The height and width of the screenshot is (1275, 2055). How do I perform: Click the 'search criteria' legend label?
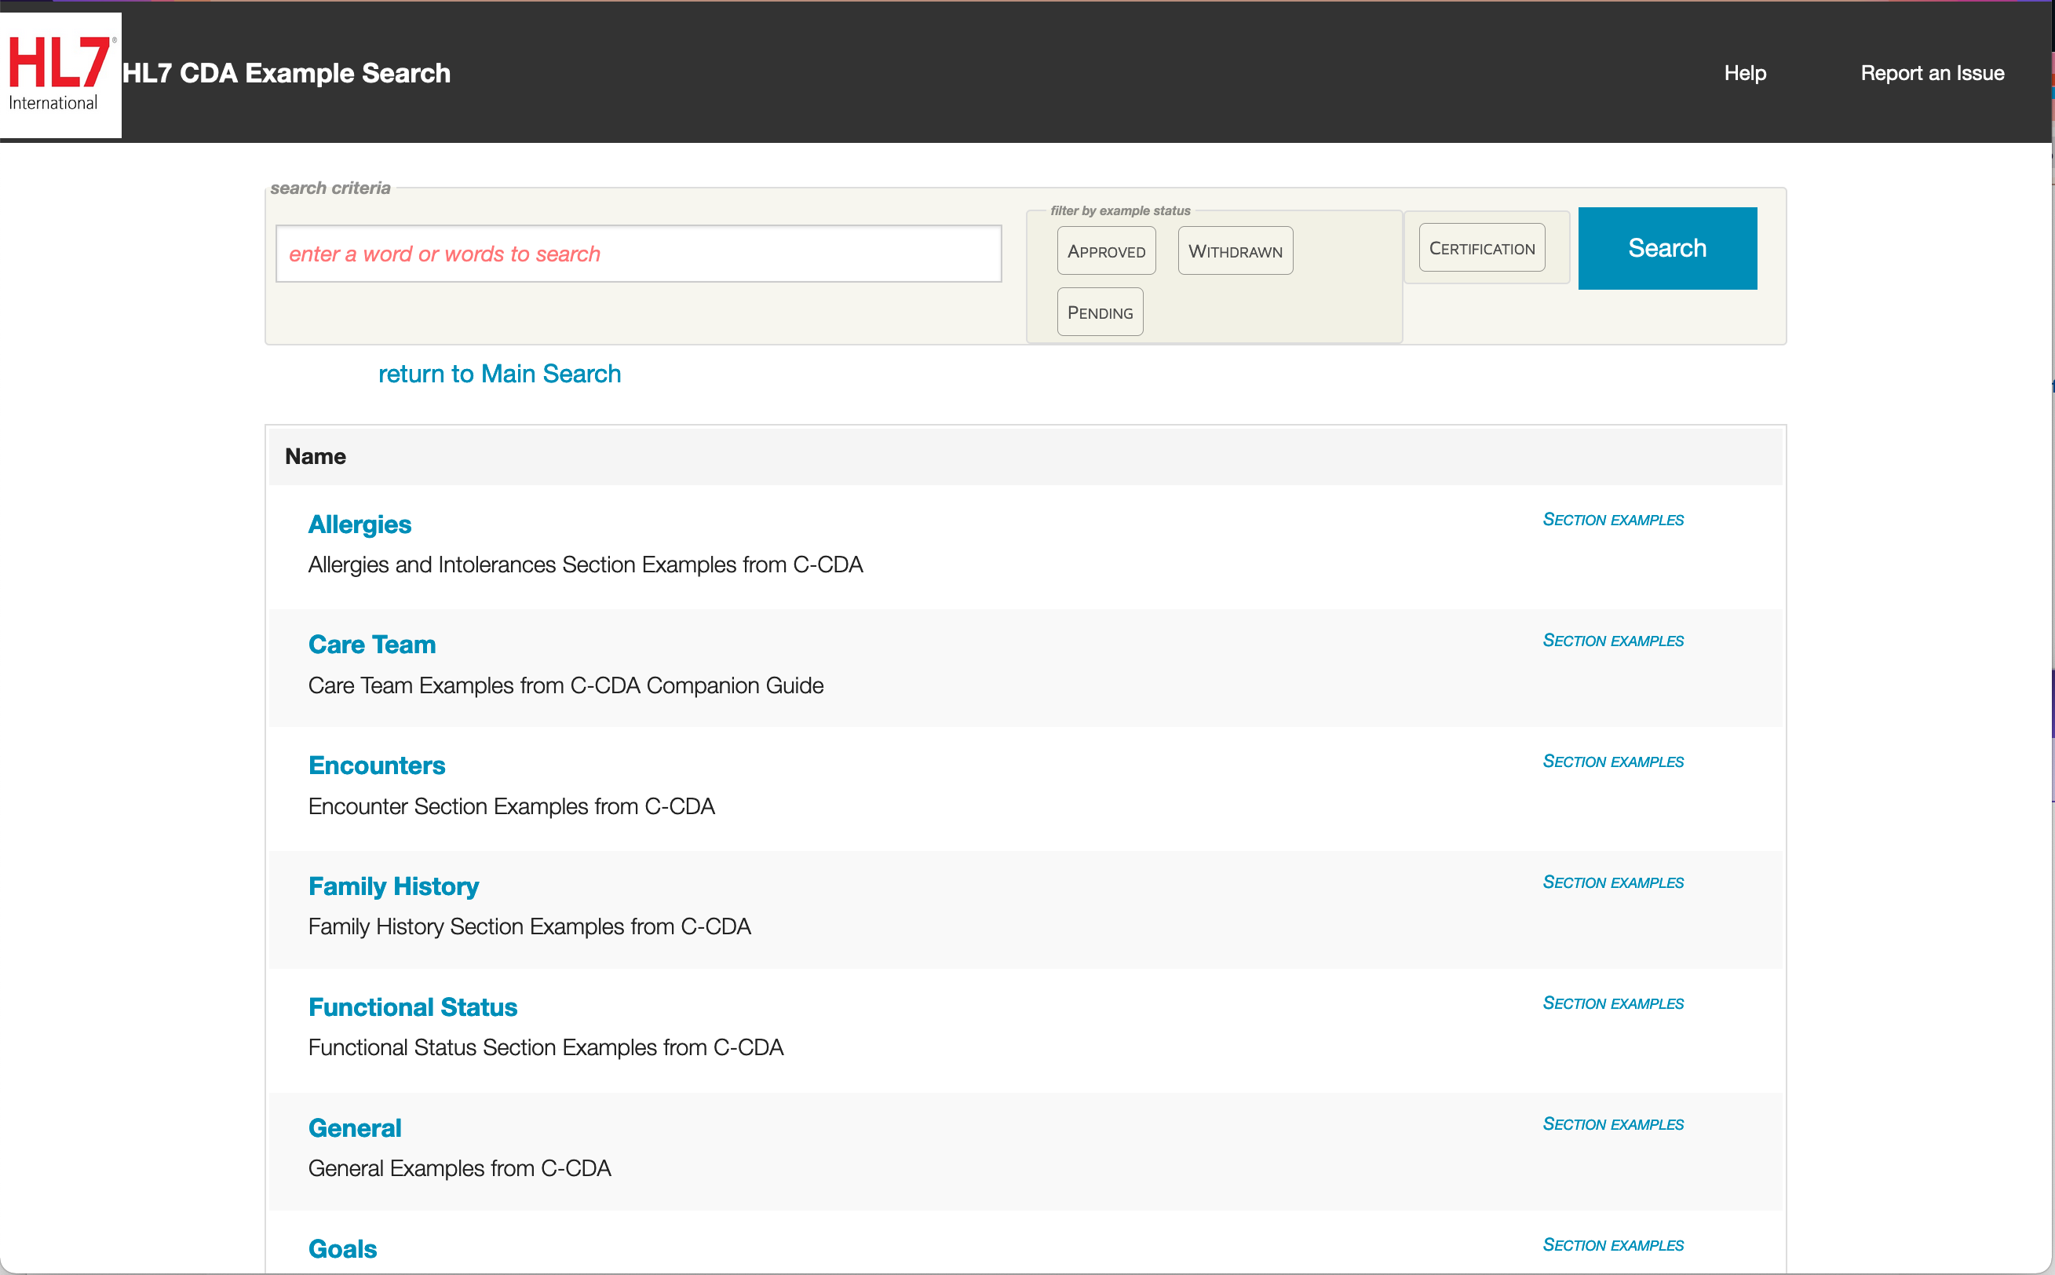tap(330, 188)
